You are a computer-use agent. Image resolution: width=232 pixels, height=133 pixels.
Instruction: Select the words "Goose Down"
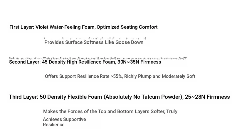pyautogui.click(x=129, y=42)
